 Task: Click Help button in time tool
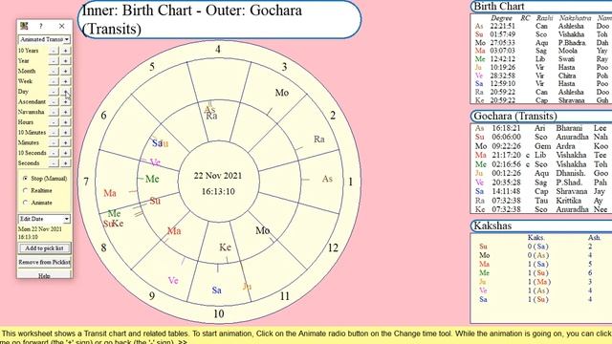pos(44,275)
